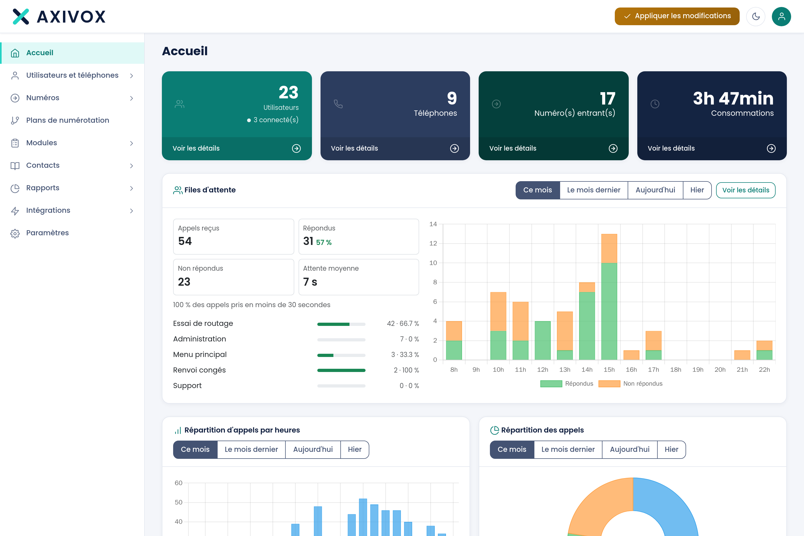
Task: Click the Répondus 31 stat box
Action: (x=359, y=237)
